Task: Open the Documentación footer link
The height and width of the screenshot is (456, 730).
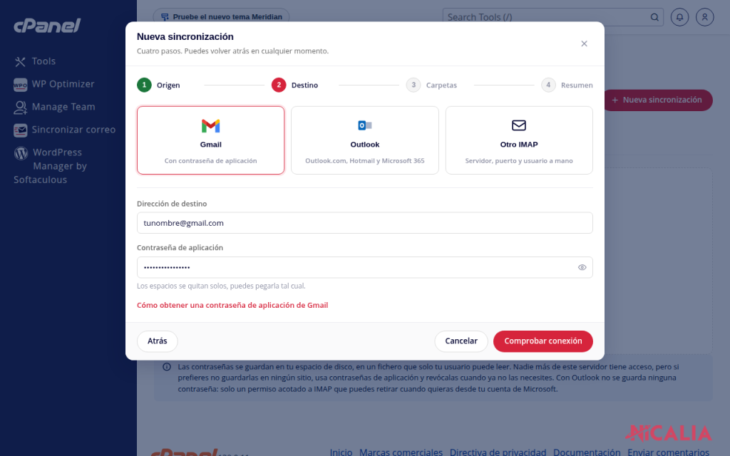Action: 587,452
